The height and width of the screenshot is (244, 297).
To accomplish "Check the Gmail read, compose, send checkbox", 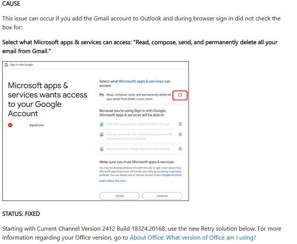I will click(180, 95).
